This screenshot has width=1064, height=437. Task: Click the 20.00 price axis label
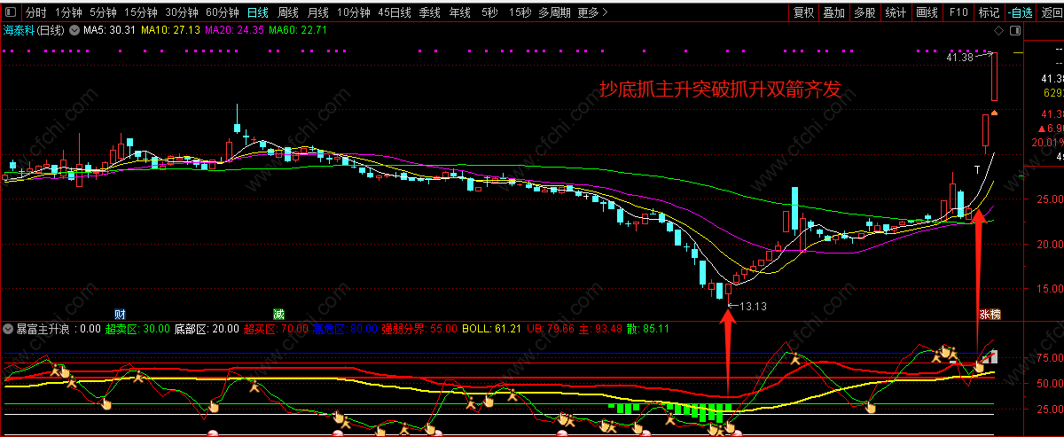coord(1048,244)
